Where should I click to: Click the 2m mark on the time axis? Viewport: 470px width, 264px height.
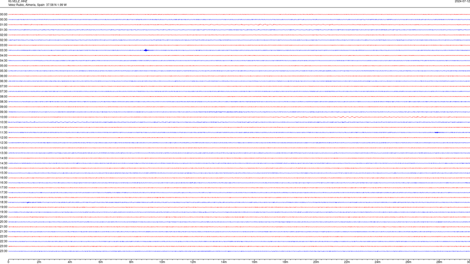(x=39, y=262)
